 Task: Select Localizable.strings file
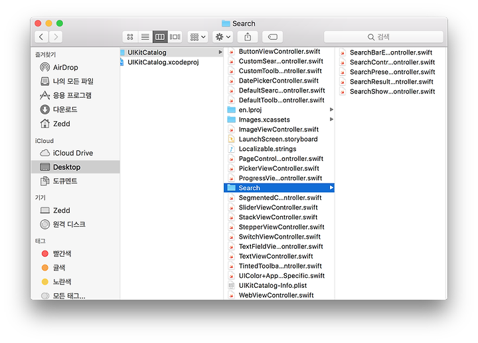coord(279,149)
